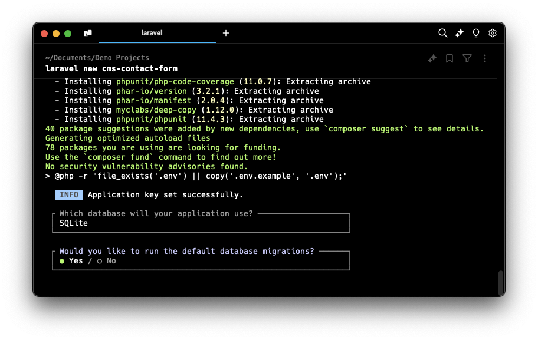Viewport: 538px width, 340px height.
Task: Filter block output with funnel icon
Action: [467, 58]
